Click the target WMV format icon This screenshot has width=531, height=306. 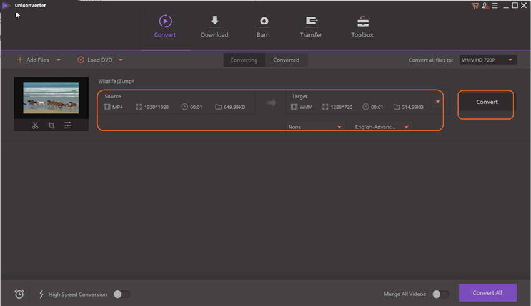[x=294, y=107]
